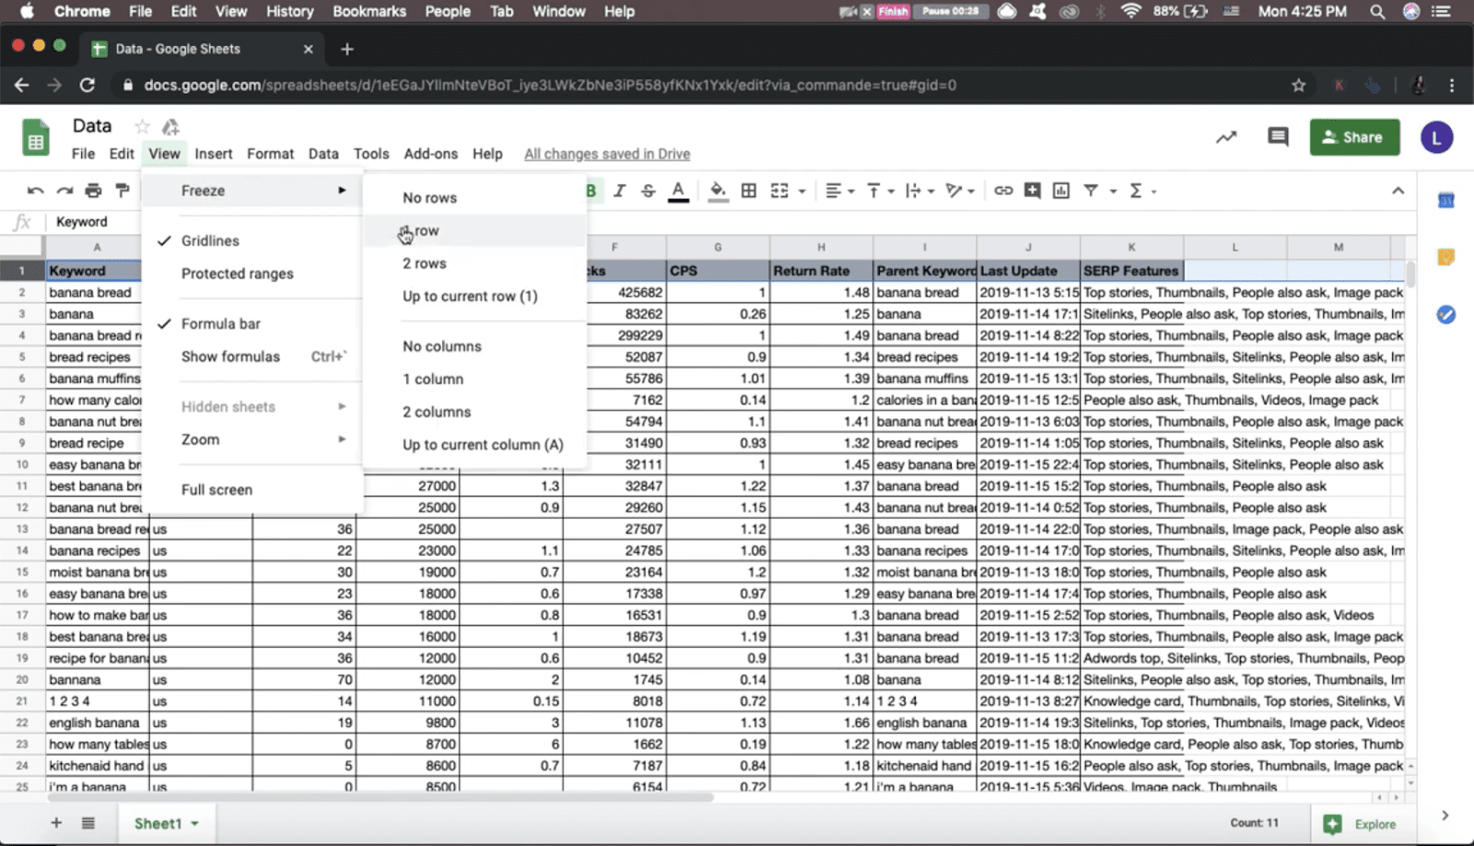
Task: Click the undo arrow icon
Action: (35, 191)
